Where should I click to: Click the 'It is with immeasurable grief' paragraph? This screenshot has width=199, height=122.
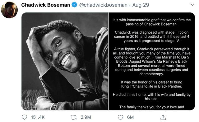tap(152, 22)
